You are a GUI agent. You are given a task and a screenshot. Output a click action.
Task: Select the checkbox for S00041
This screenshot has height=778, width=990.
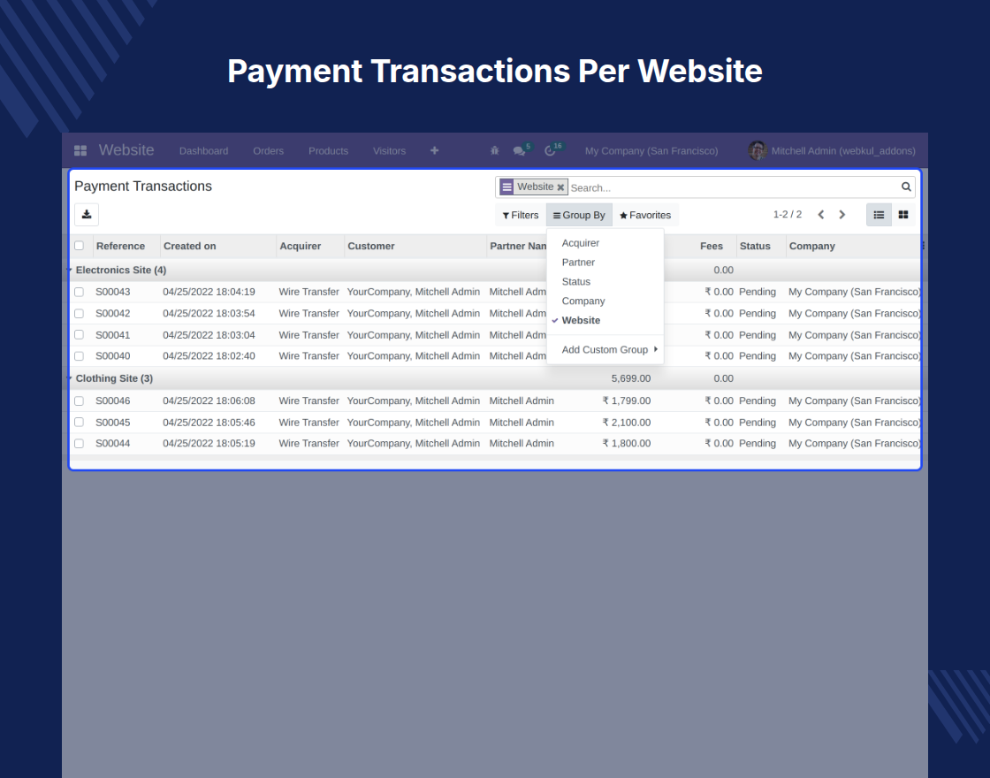[x=79, y=335]
